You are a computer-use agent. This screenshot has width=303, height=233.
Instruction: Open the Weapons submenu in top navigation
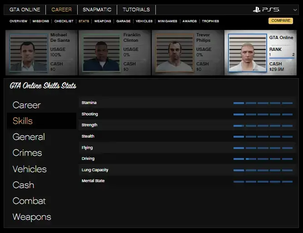coord(102,21)
